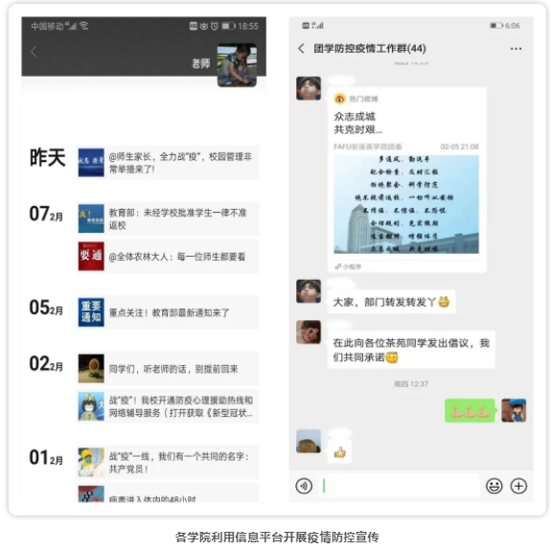Screen dimensions: 551x550
Task: Open the 老师 profile avatar photo
Action: click(x=237, y=65)
